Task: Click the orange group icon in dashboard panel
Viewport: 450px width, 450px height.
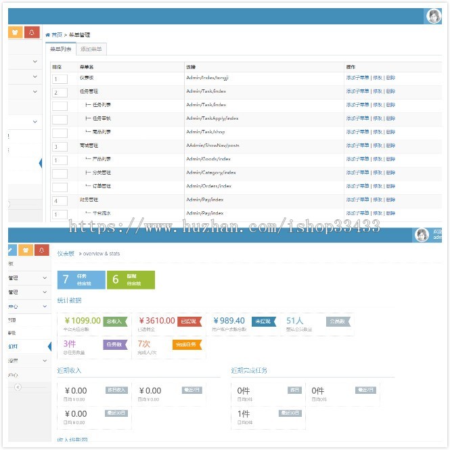Action: click(x=26, y=250)
